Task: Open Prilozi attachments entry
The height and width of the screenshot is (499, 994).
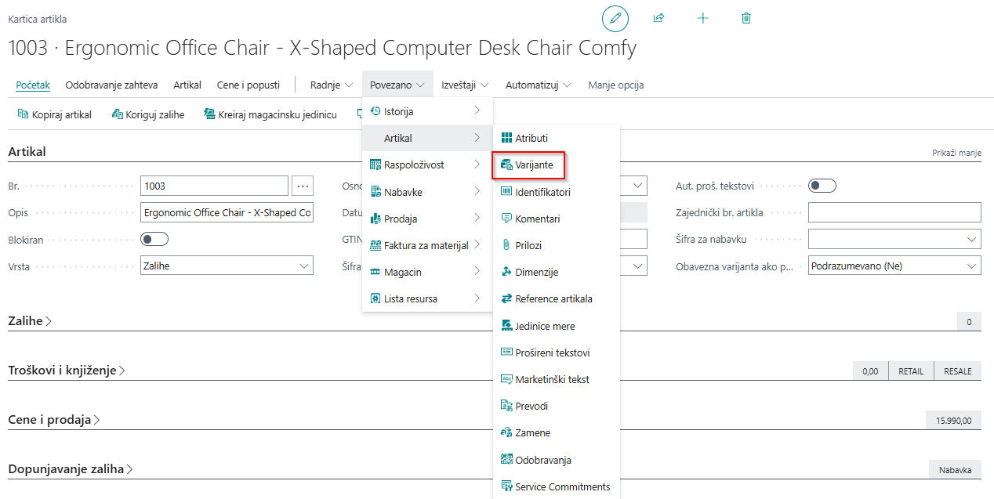Action: 528,245
